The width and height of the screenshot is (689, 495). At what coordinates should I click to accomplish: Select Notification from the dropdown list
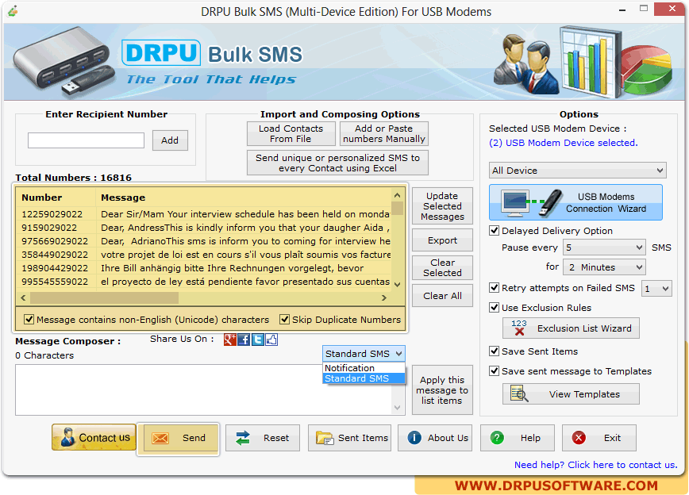point(364,368)
